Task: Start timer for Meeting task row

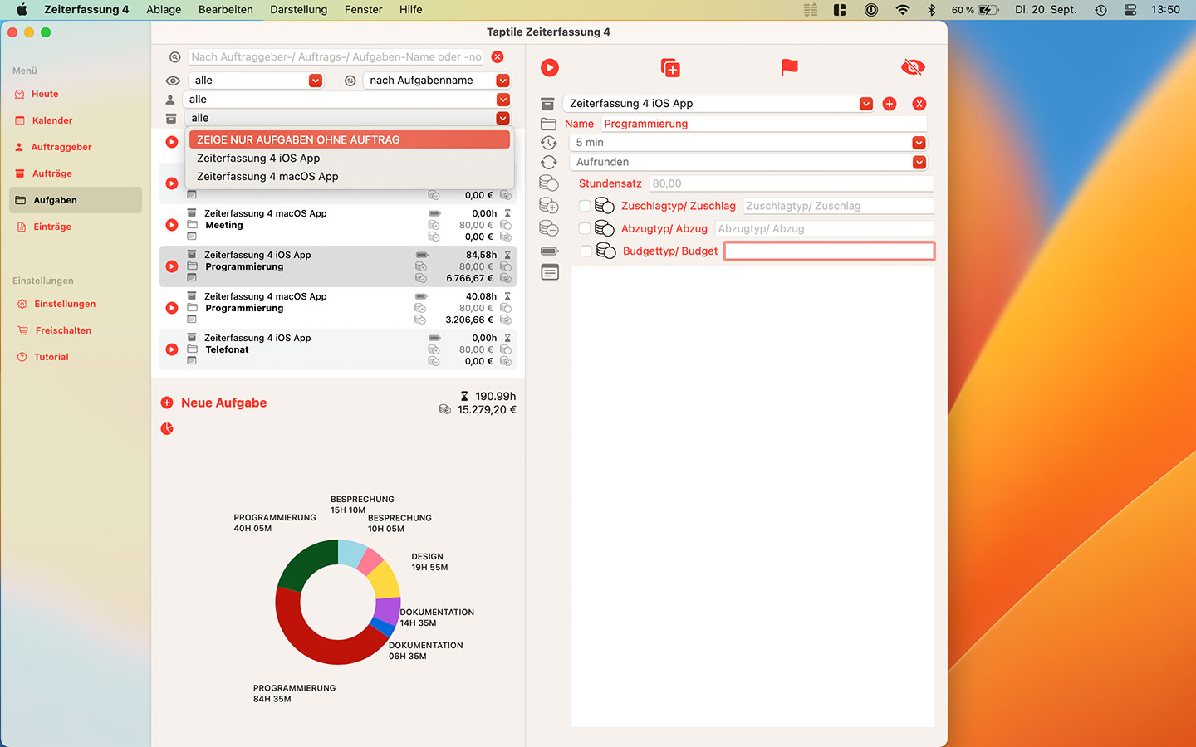Action: pos(172,225)
